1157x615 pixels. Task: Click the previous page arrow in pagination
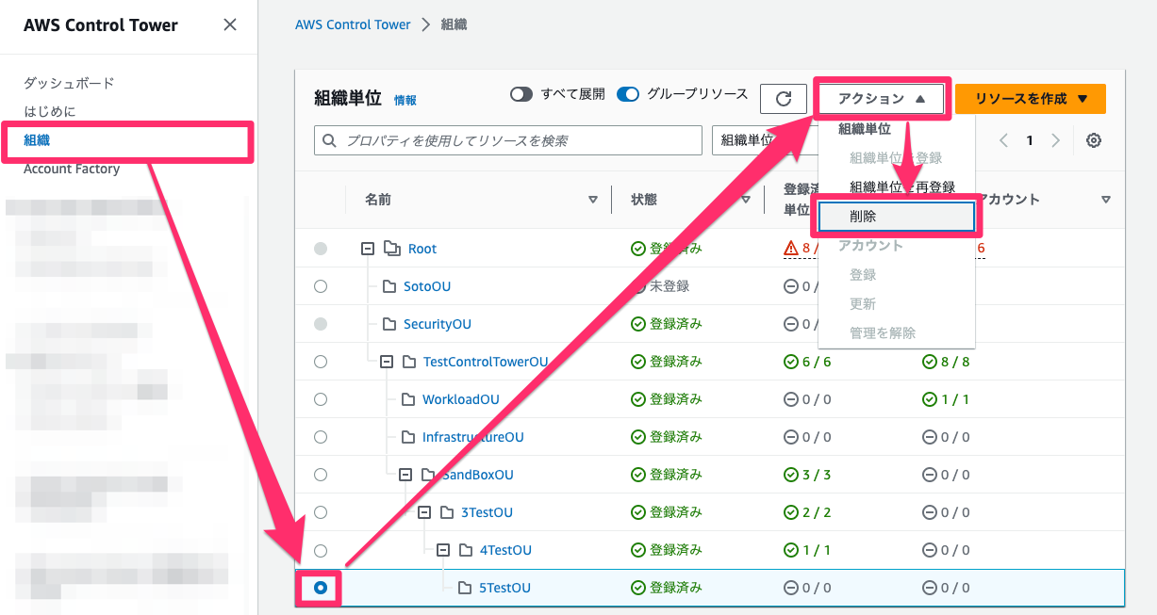[x=1004, y=139]
